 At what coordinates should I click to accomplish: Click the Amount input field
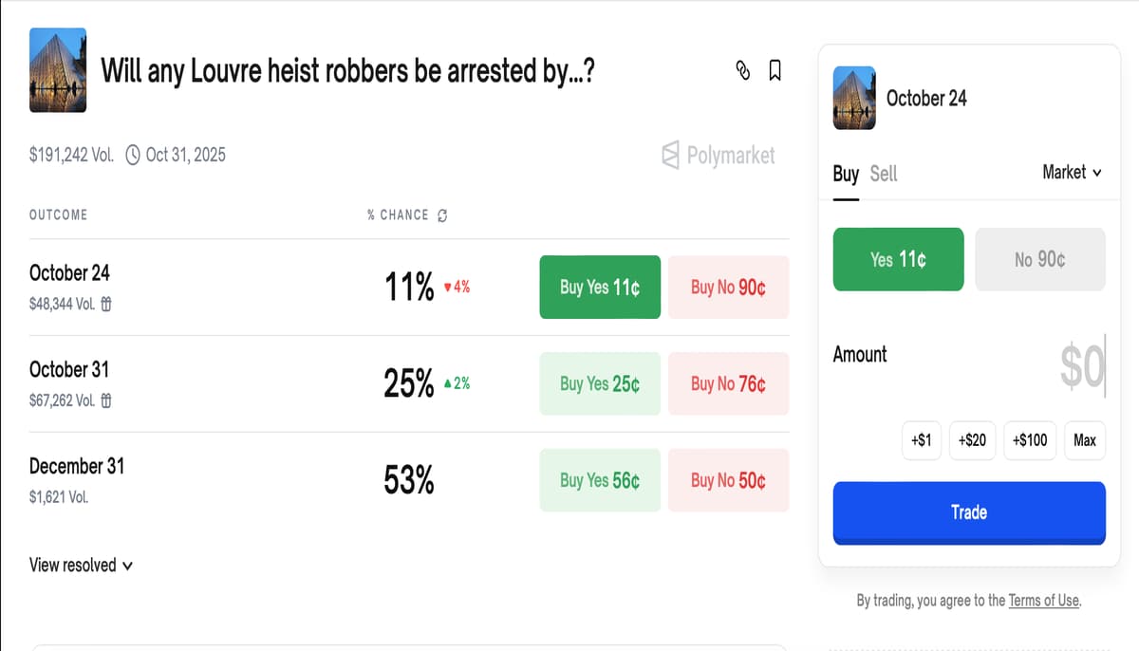coord(1044,367)
